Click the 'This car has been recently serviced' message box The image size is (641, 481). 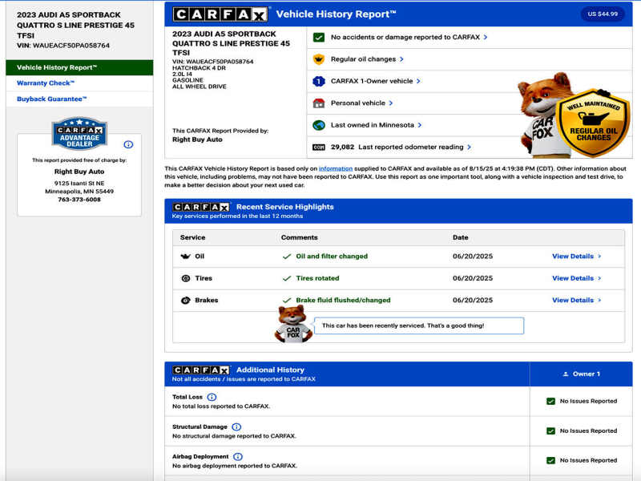pos(419,326)
